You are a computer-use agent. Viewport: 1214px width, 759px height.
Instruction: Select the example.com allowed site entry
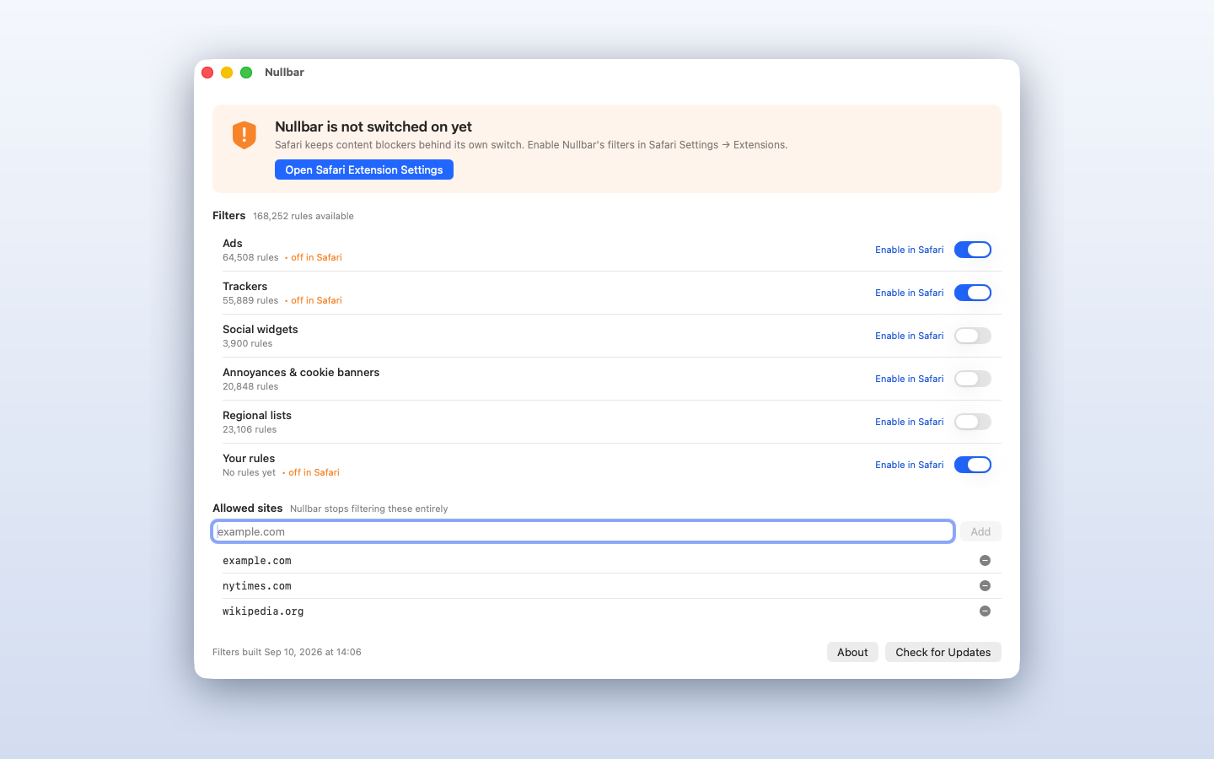[607, 561]
